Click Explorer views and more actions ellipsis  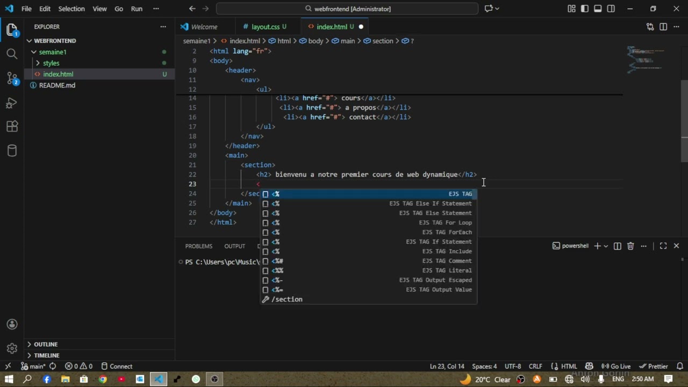tap(163, 26)
